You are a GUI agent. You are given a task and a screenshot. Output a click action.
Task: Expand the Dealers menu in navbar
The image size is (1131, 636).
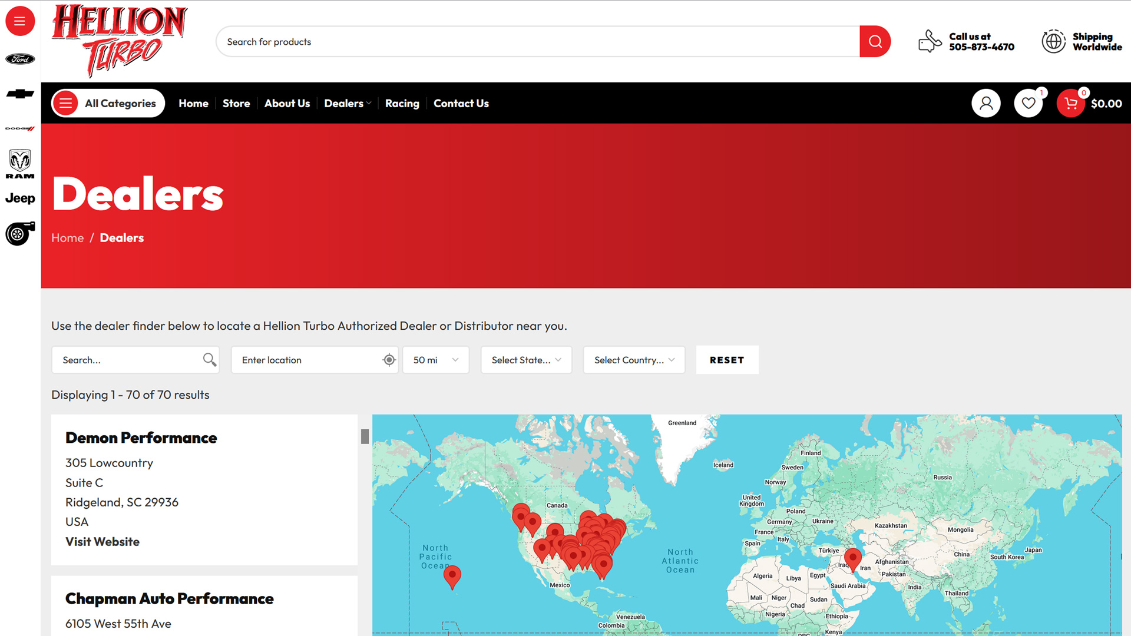(x=348, y=104)
